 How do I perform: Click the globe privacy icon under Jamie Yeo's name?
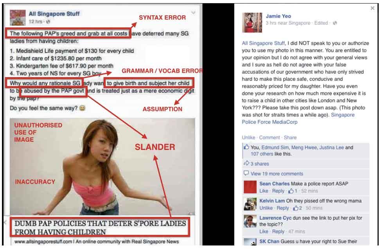(335, 23)
